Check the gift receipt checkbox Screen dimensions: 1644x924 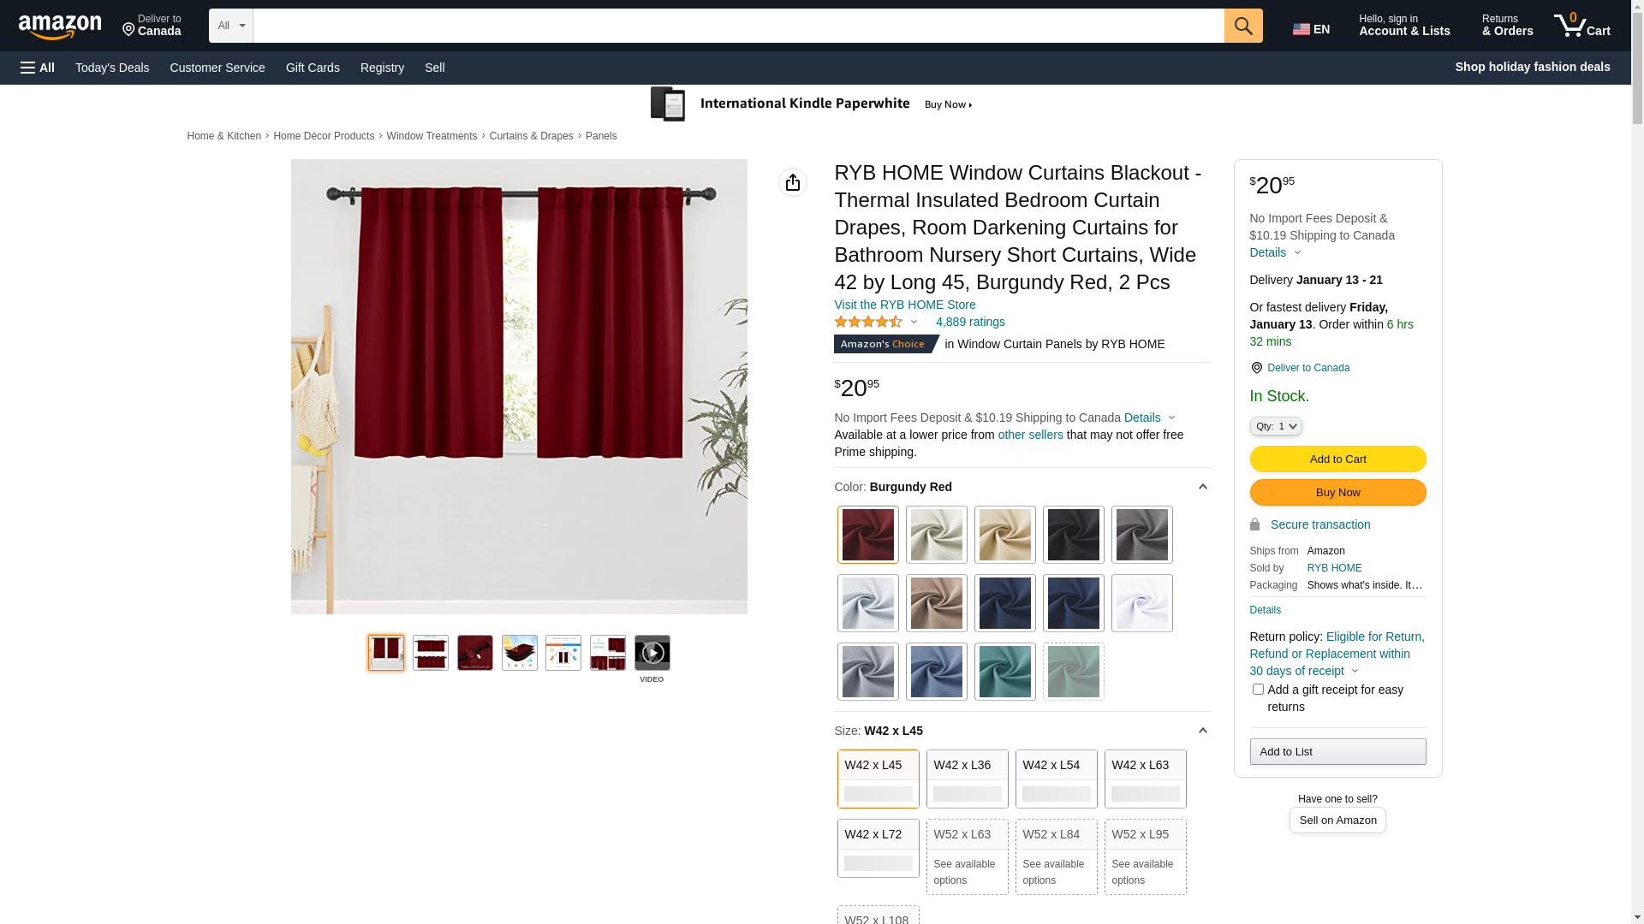pyautogui.click(x=1258, y=690)
